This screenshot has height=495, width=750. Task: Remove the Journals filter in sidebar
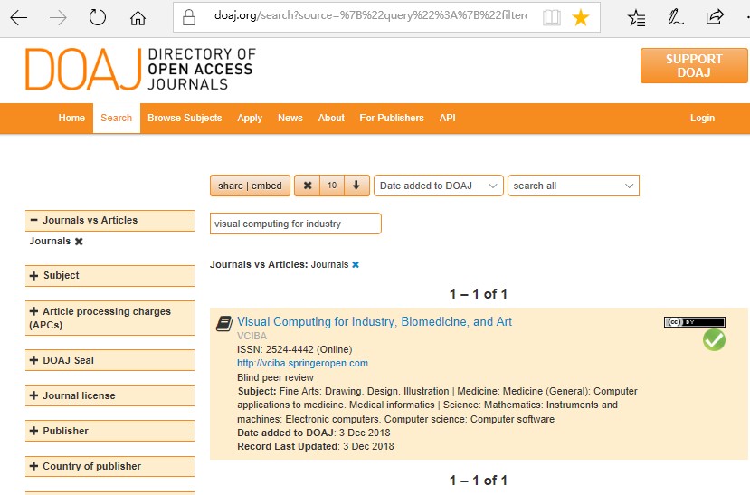(x=79, y=242)
